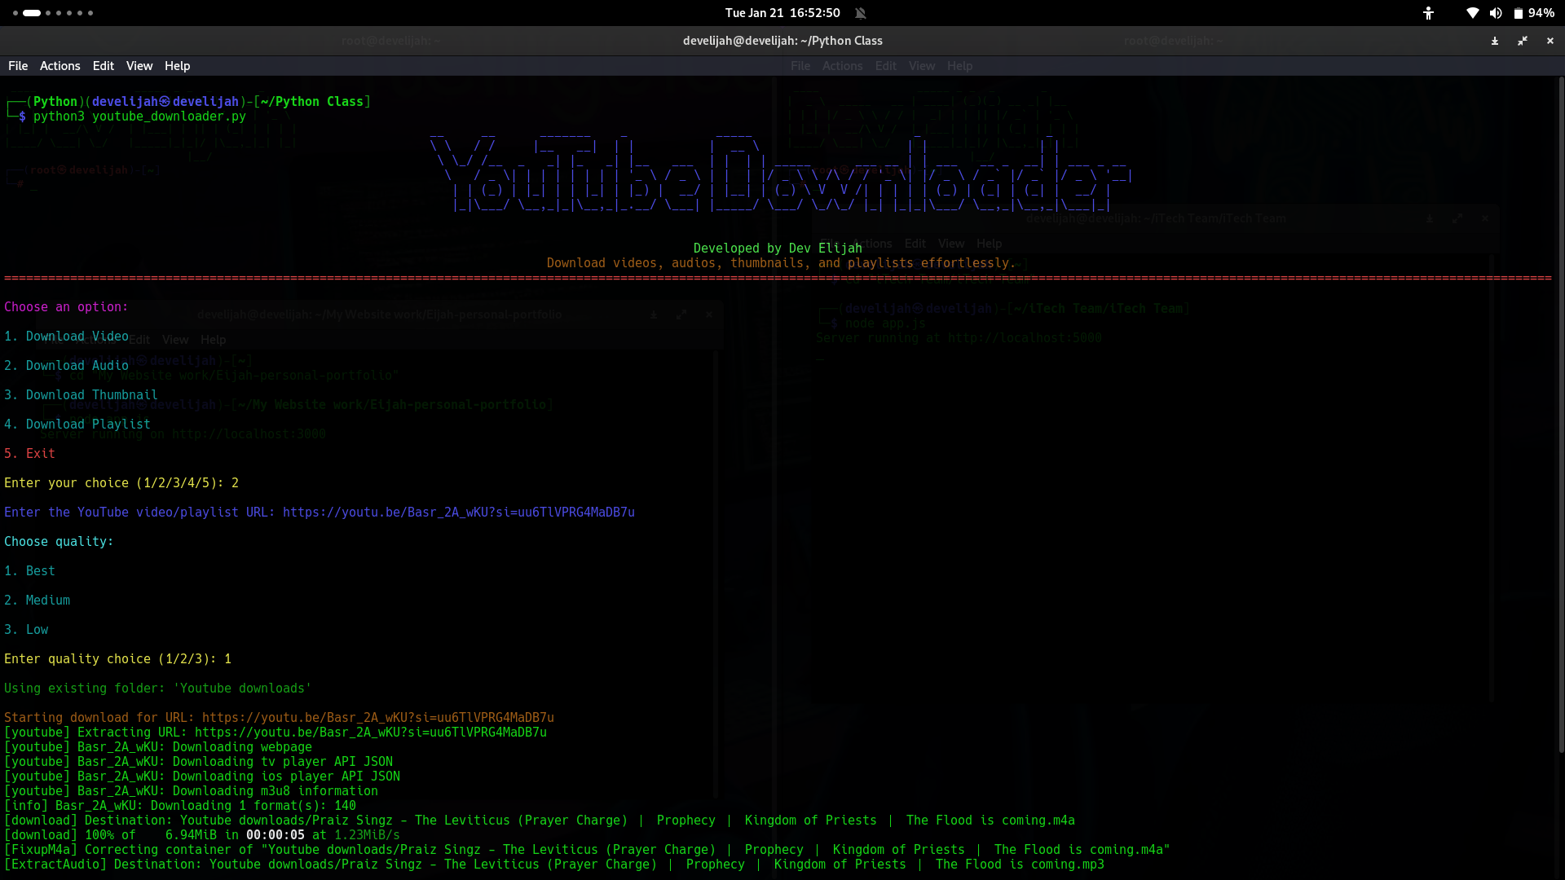Click the '4. Download Playlist' option text
The height and width of the screenshot is (880, 1565).
(x=77, y=425)
